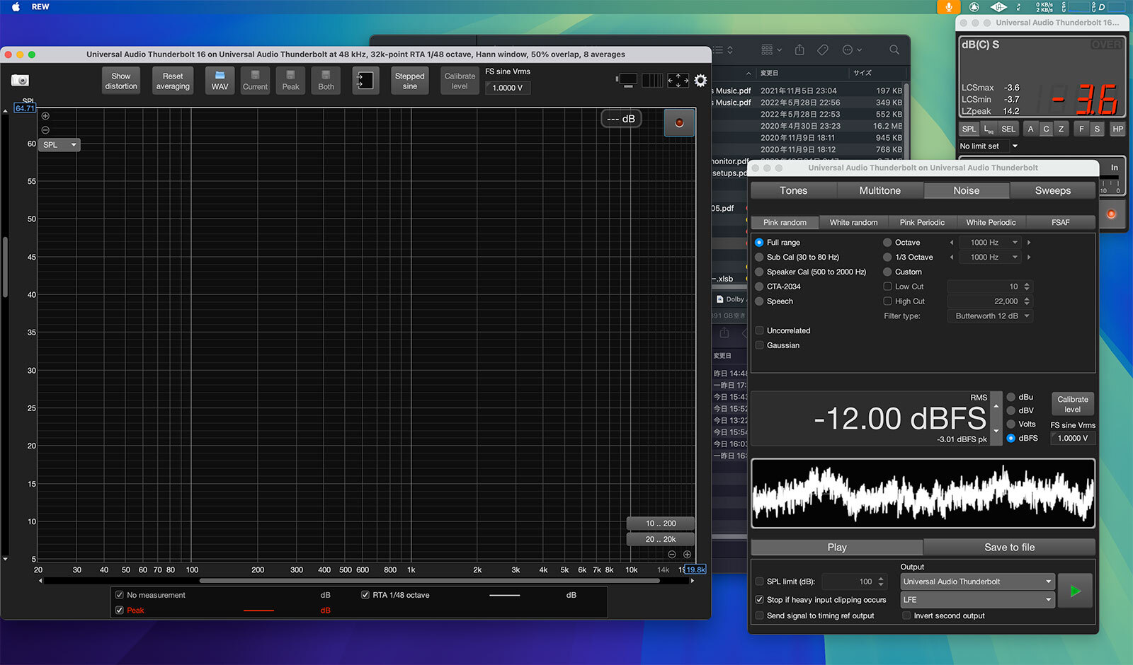
Task: Zoom in horizontal axis plus icon
Action: pos(687,555)
